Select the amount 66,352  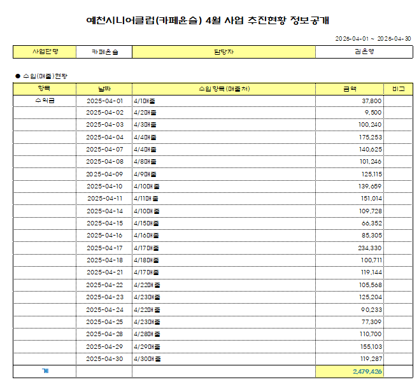tap(372, 223)
